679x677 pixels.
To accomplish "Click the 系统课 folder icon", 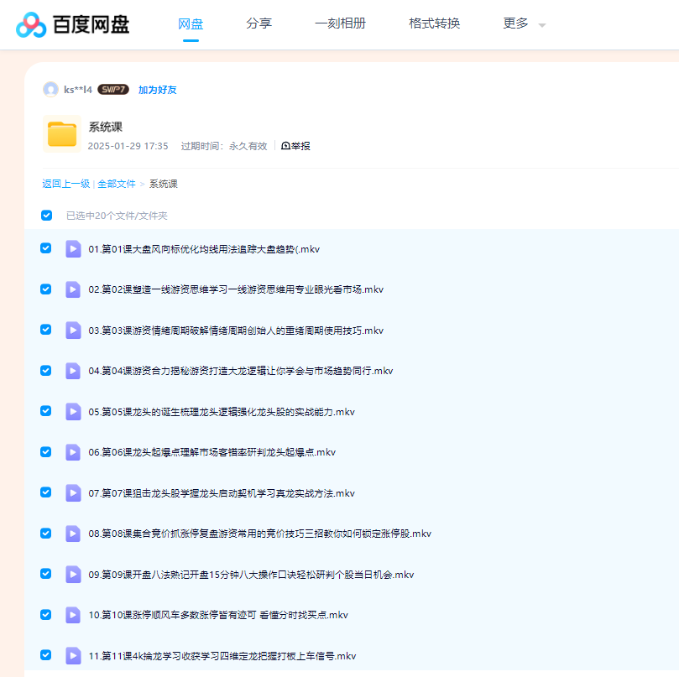I will click(62, 133).
